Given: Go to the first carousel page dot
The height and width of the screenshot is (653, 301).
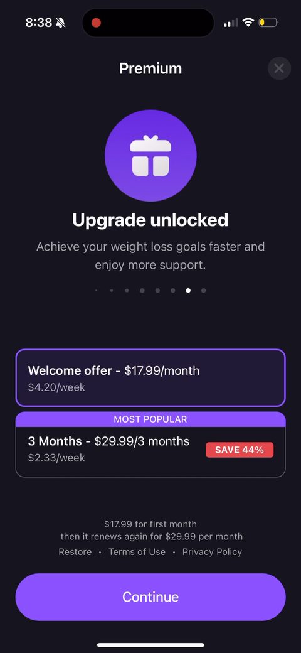Looking at the screenshot, I should [97, 291].
